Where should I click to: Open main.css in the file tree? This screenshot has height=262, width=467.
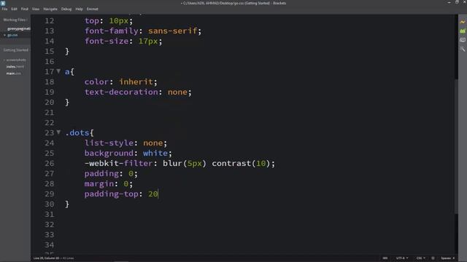[13, 74]
